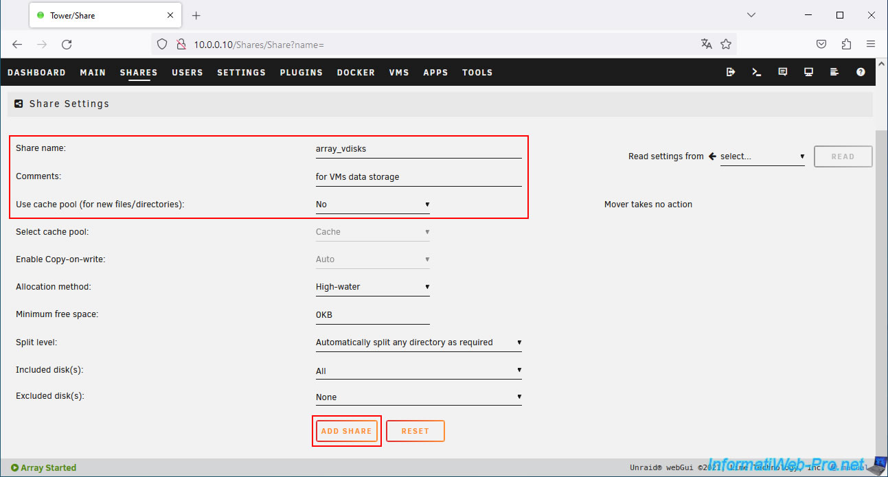This screenshot has height=477, width=888.
Task: Click the Share name input field
Action: point(418,148)
